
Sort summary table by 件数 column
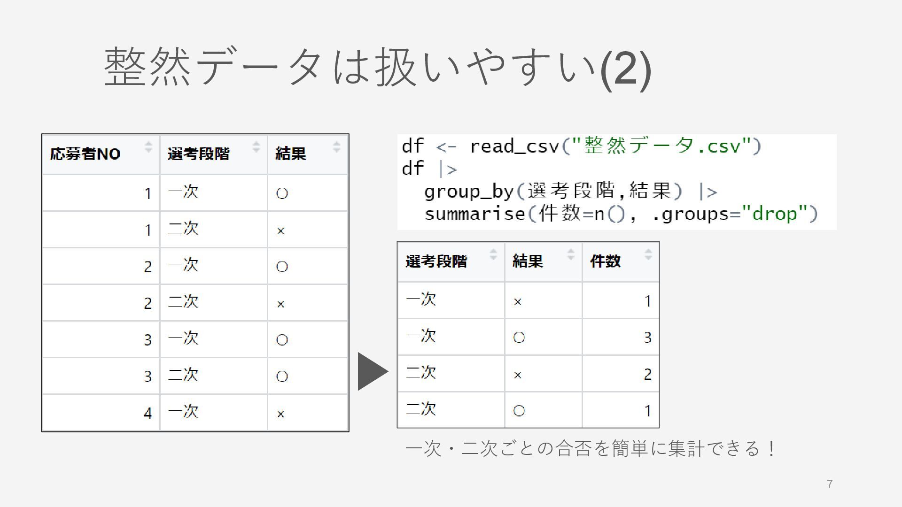pos(648,254)
